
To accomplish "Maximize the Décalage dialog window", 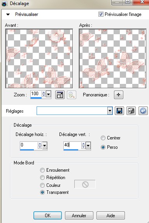I will coord(128,2).
